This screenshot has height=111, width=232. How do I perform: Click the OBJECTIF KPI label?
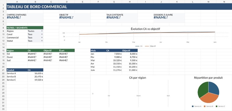[x=64, y=15]
